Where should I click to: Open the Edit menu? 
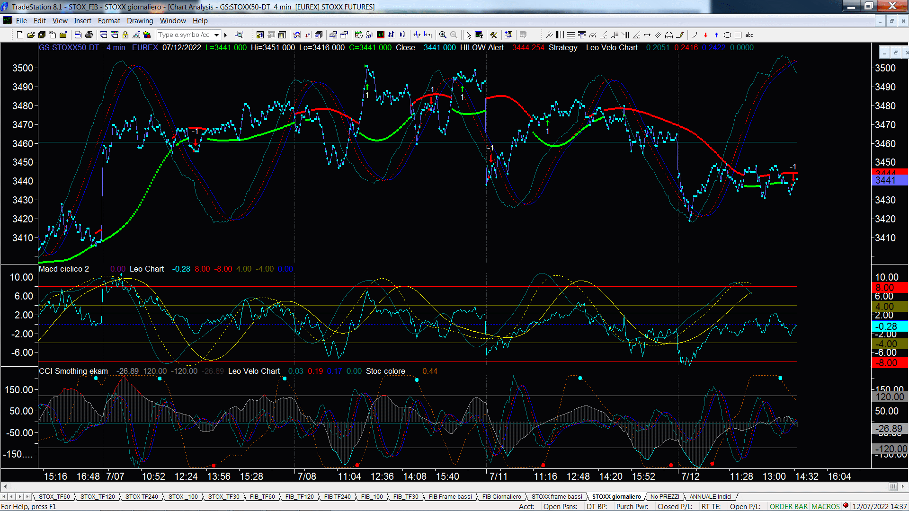point(40,21)
